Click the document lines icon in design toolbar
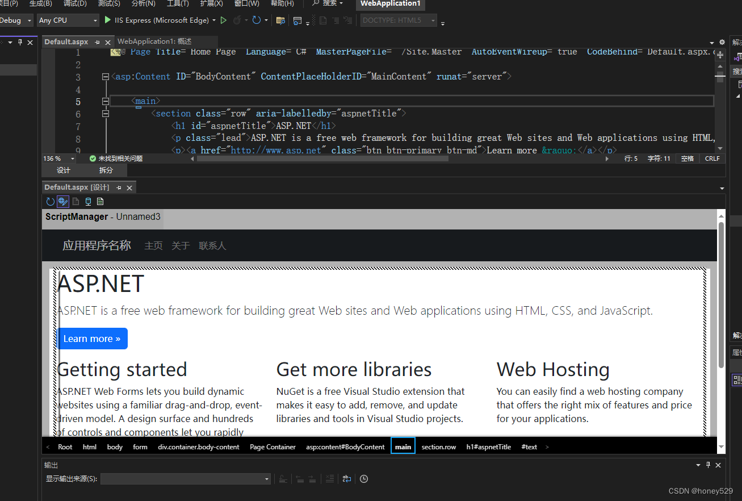The width and height of the screenshot is (742, 501). (x=100, y=201)
